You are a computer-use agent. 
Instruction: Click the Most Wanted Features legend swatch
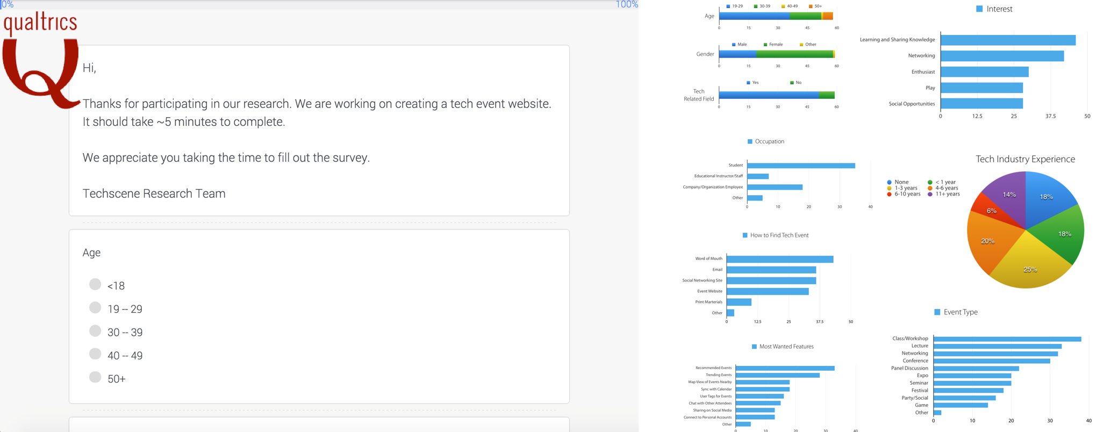pos(754,347)
